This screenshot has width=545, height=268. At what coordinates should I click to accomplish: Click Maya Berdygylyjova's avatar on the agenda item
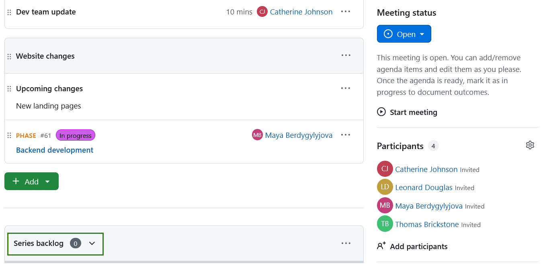tap(257, 135)
